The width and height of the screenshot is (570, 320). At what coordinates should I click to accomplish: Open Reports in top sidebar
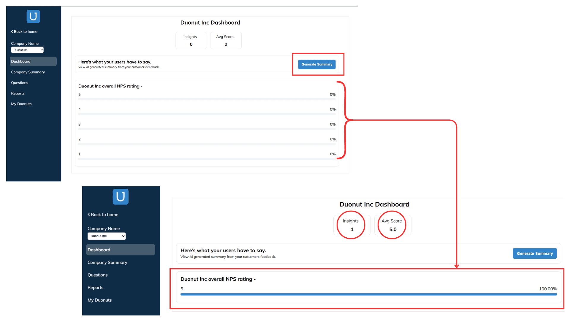coord(18,93)
